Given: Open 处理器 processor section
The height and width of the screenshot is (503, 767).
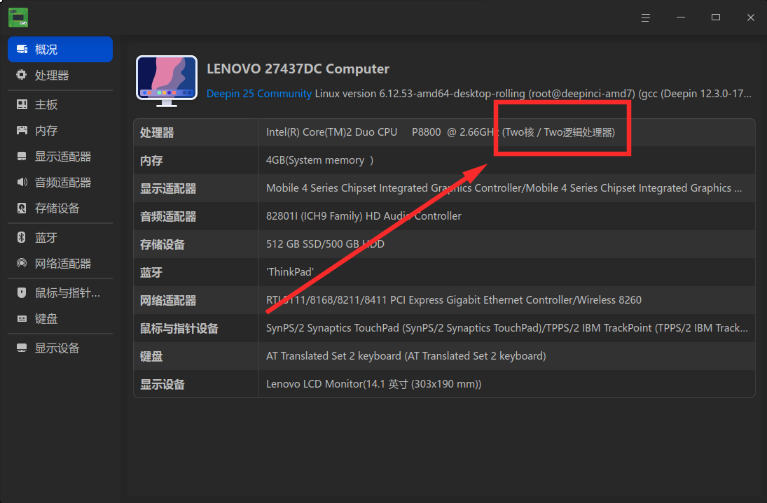Looking at the screenshot, I should coord(60,76).
